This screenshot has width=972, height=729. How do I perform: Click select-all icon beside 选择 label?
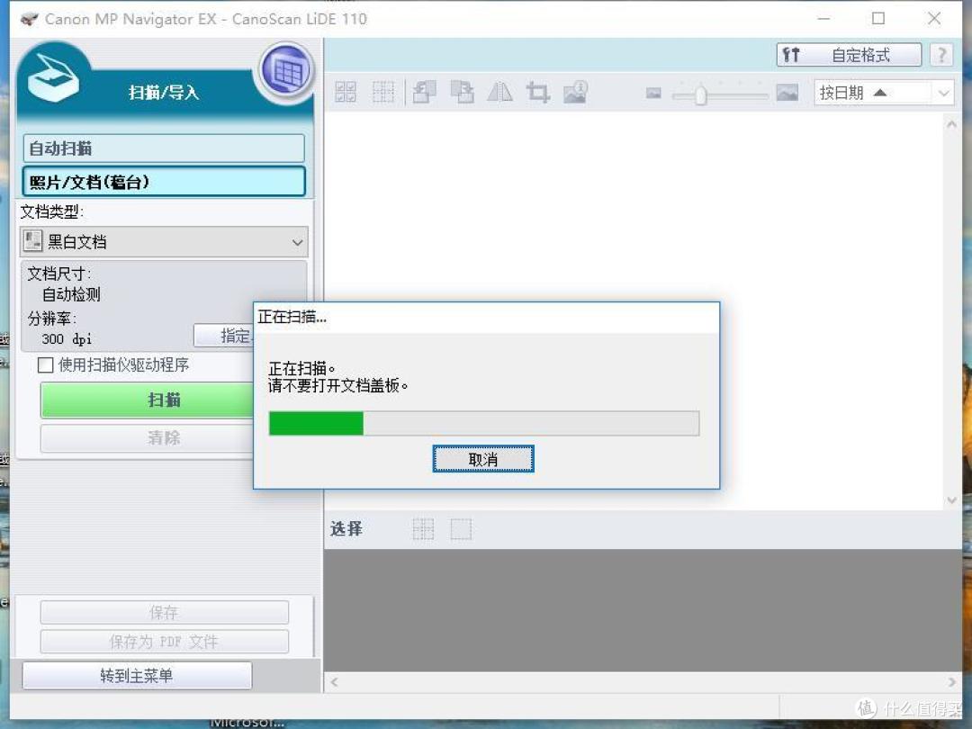(423, 529)
